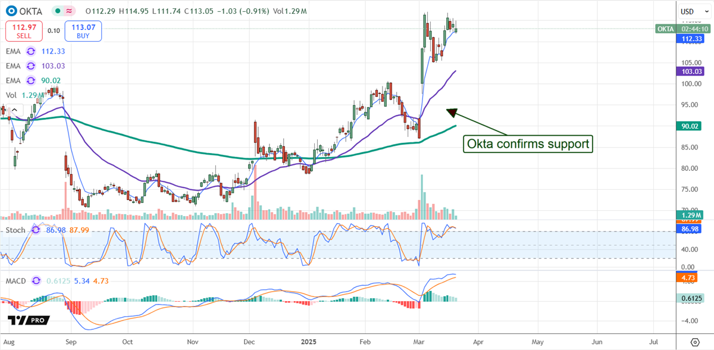Click the refresh icon on EMA 112.33 row
714x350 pixels.
[x=30, y=52]
